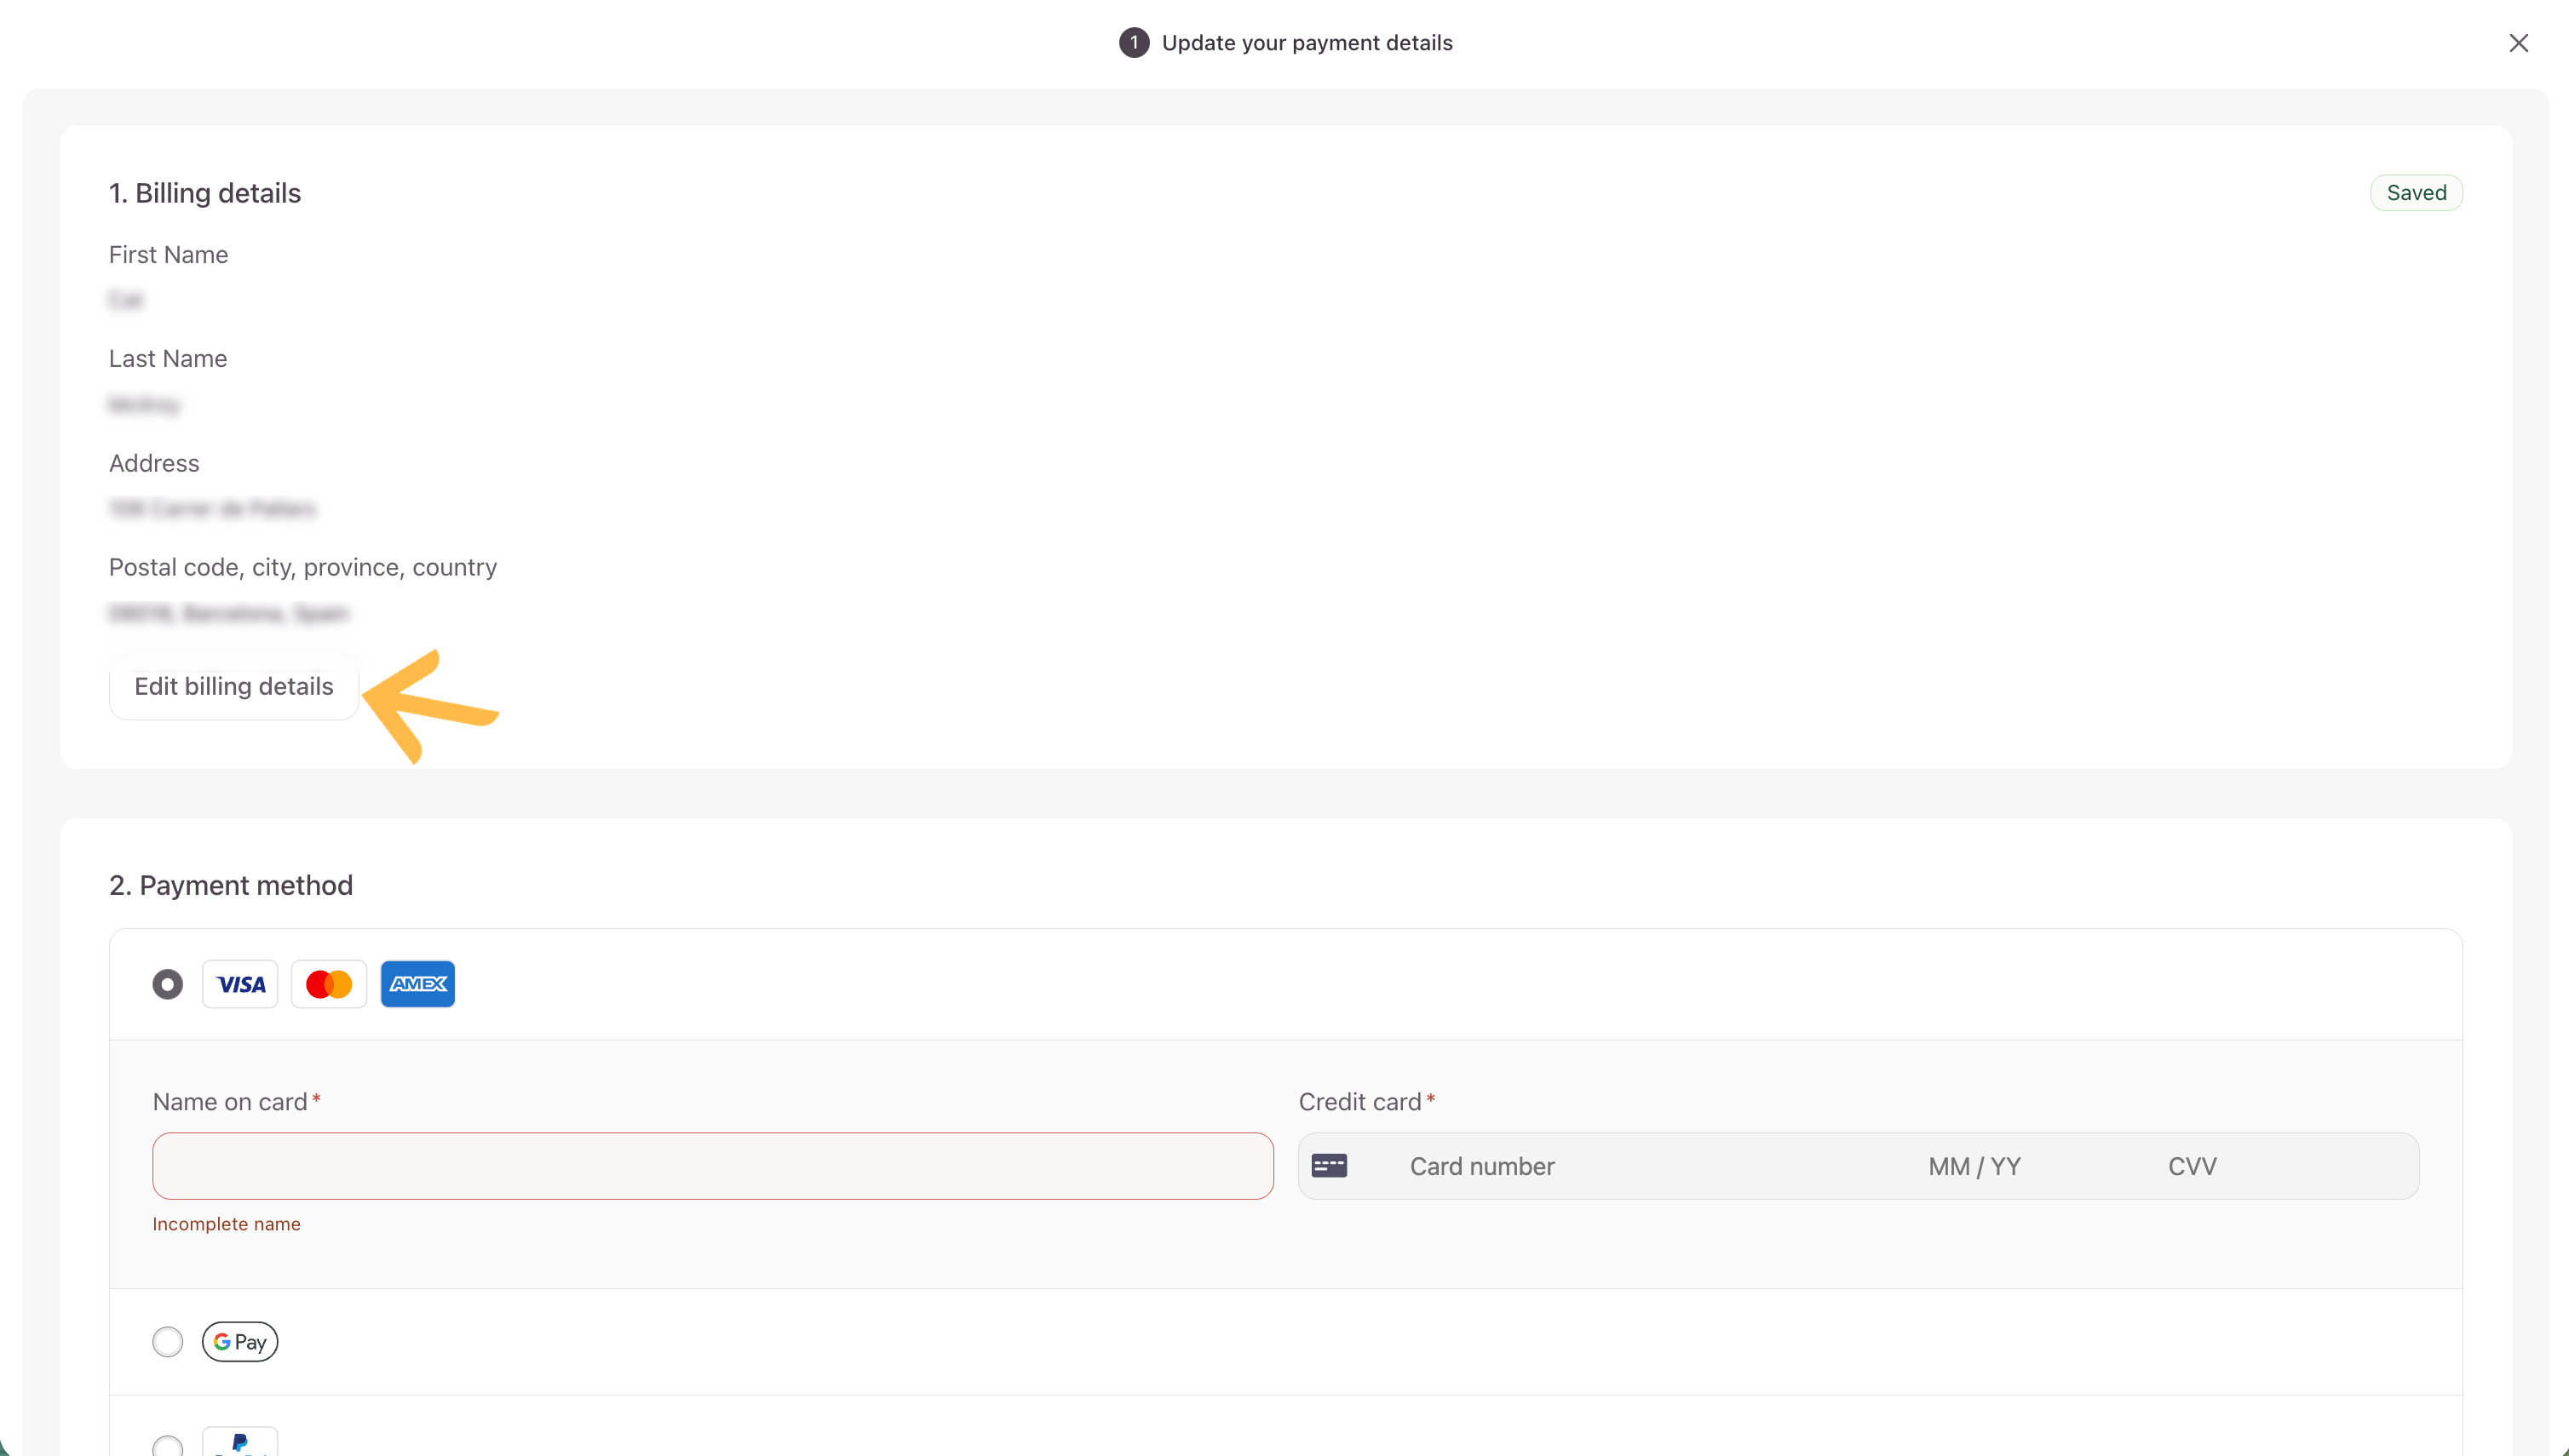Click the PayPal logo icon
2569x1456 pixels.
tap(240, 1443)
